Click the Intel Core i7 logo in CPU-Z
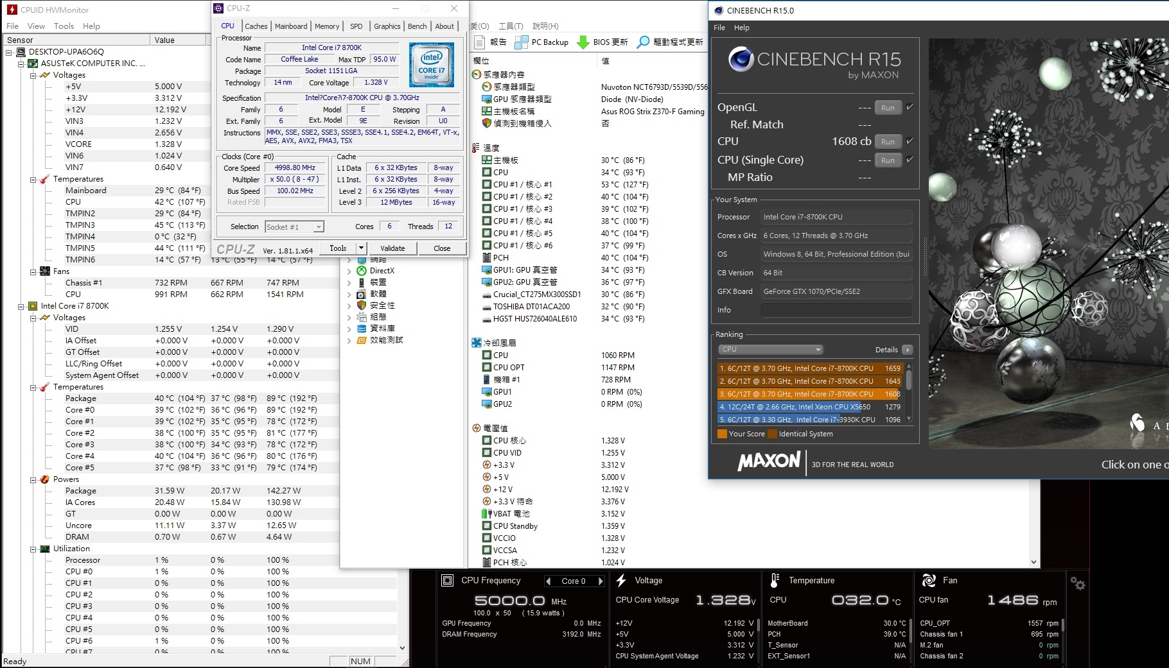1169x668 pixels. pyautogui.click(x=432, y=64)
